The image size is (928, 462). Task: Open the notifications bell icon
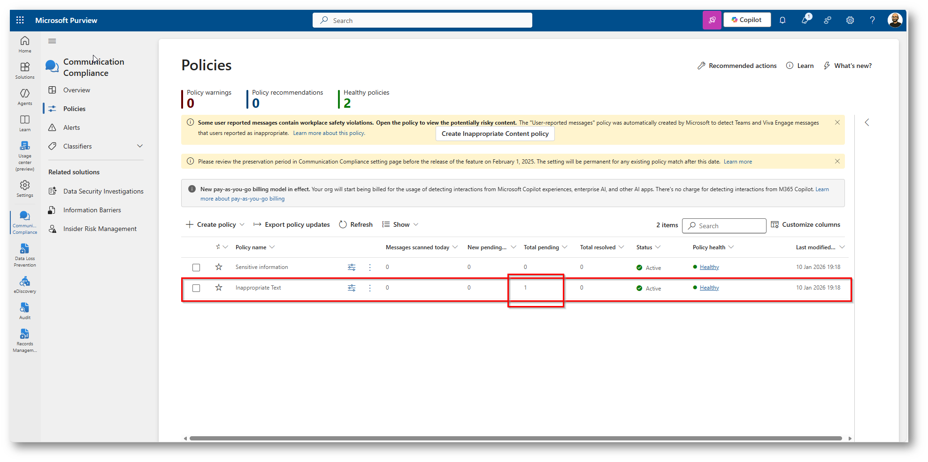(782, 20)
